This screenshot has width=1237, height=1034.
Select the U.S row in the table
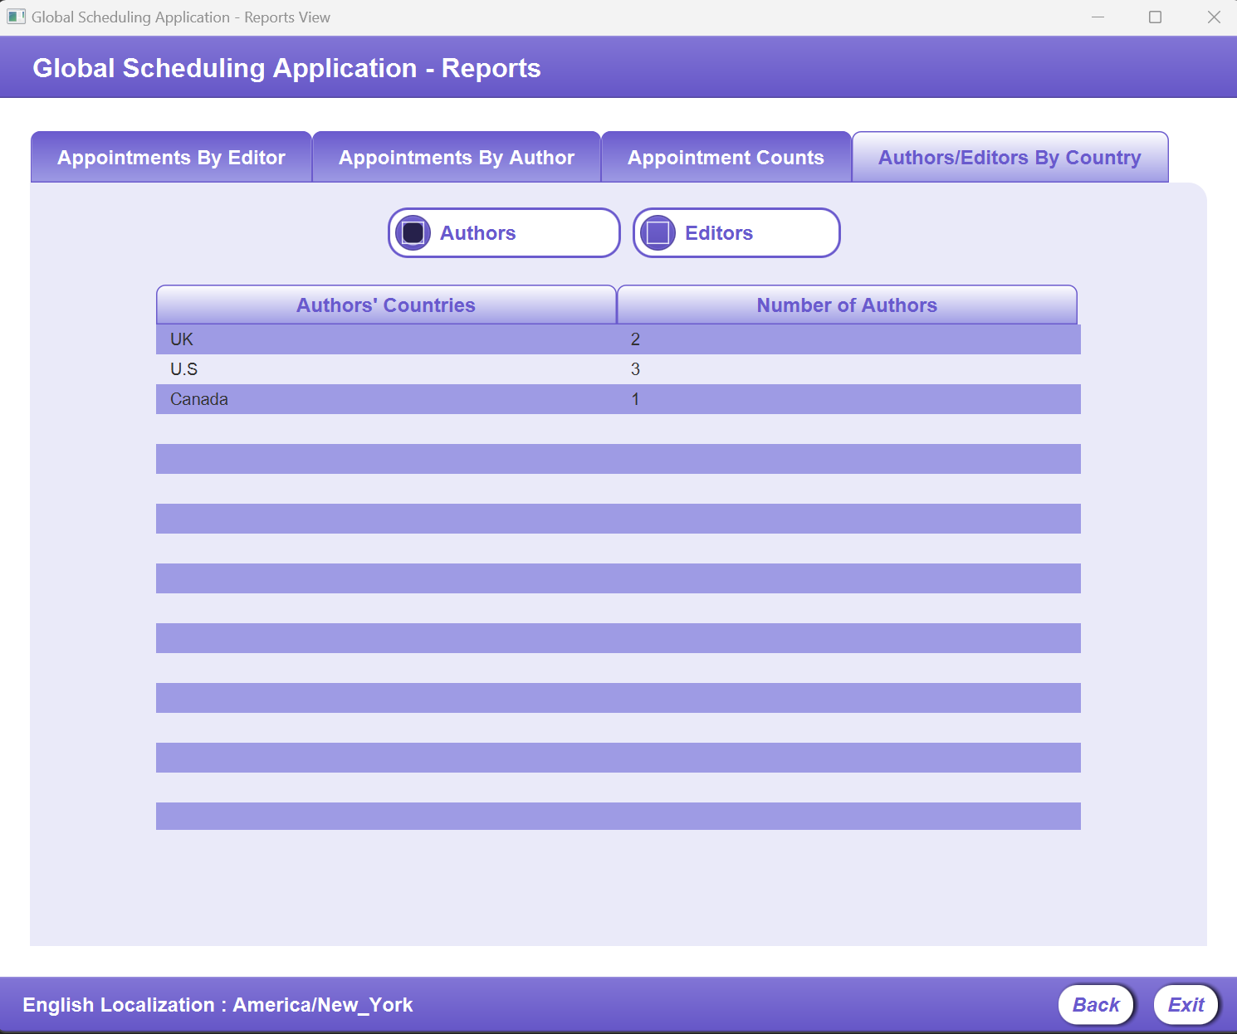332,369
